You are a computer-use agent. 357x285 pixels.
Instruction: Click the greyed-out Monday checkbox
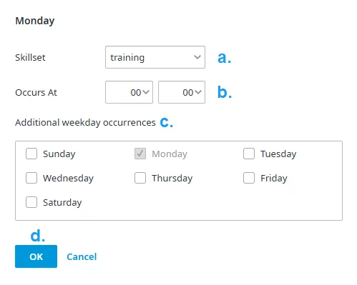140,154
